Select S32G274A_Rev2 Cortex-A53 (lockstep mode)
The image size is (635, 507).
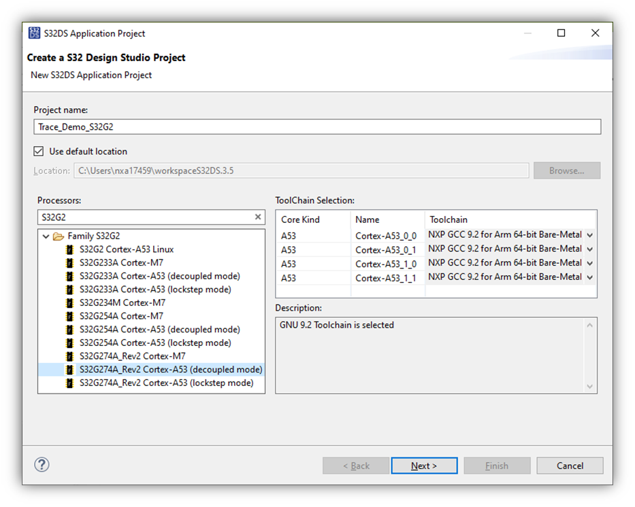click(166, 383)
